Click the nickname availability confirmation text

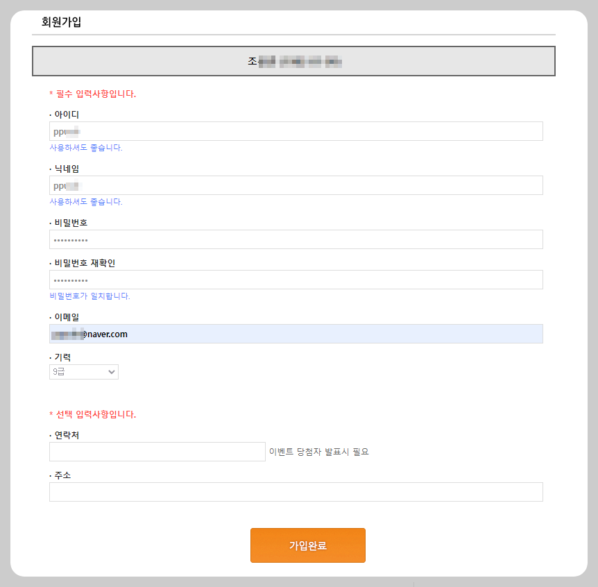click(85, 201)
